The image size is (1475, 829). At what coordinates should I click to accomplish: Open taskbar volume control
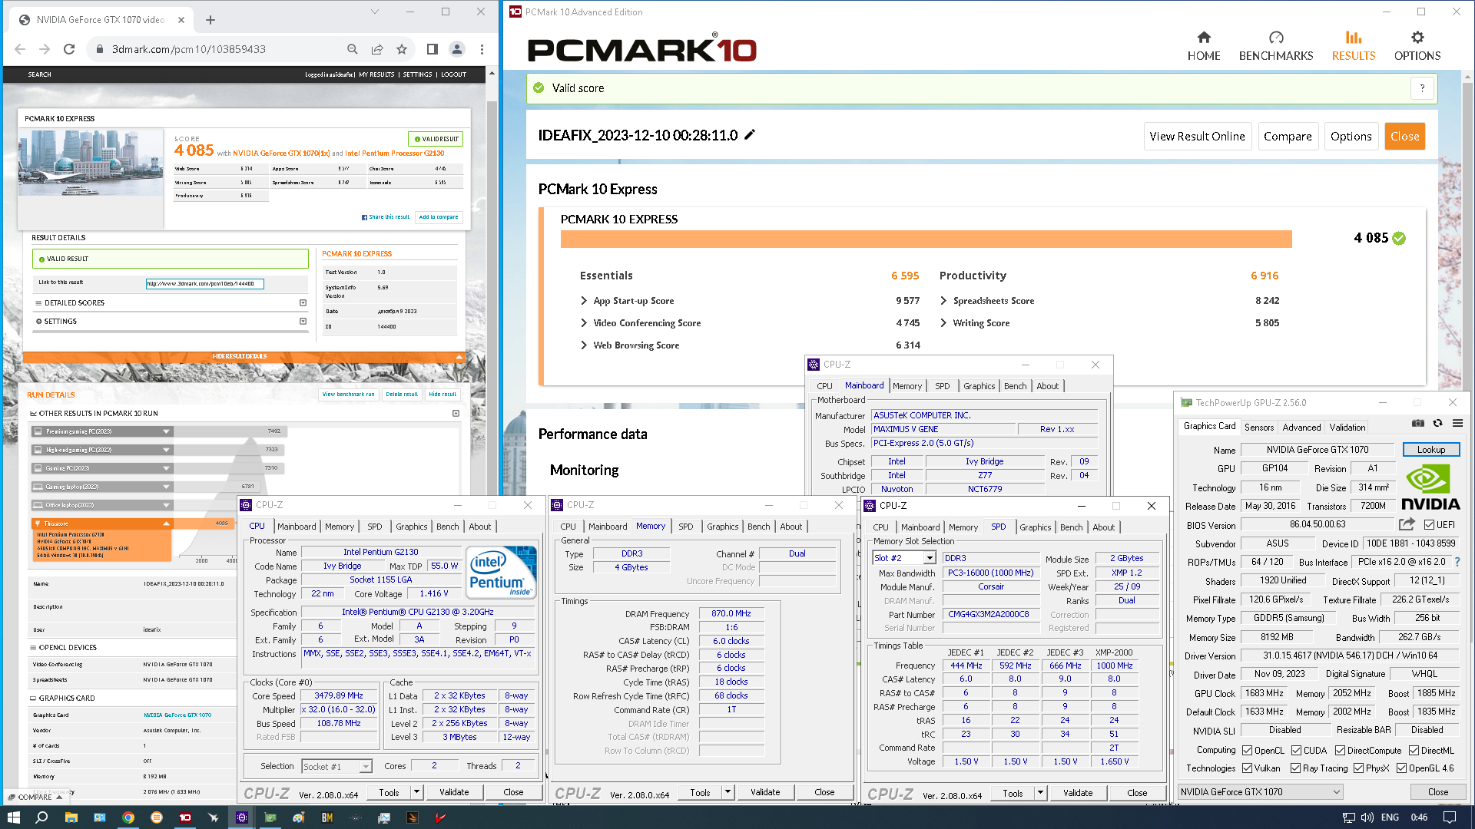(1367, 817)
